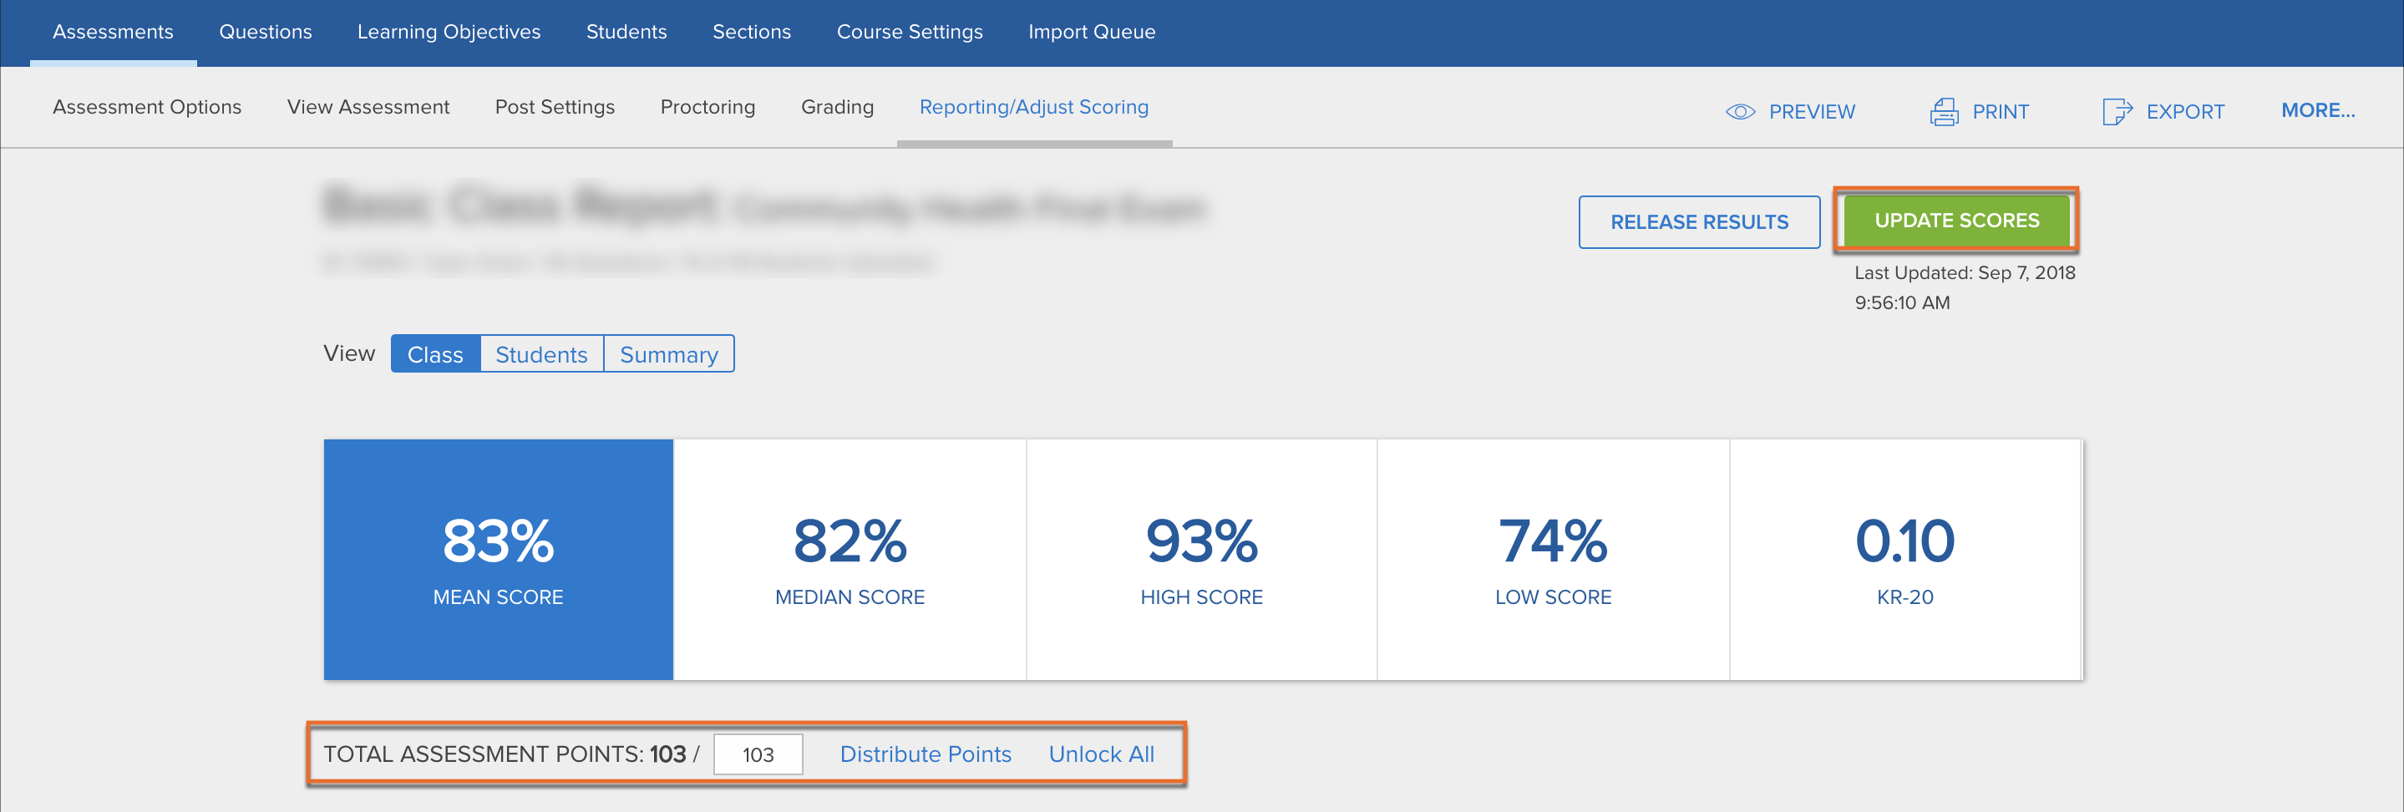The height and width of the screenshot is (812, 2404).
Task: Click the Unlock All link
Action: coord(1101,754)
